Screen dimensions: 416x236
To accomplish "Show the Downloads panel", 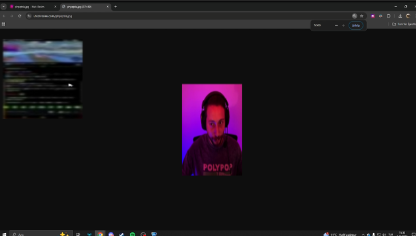I will 400,16.
